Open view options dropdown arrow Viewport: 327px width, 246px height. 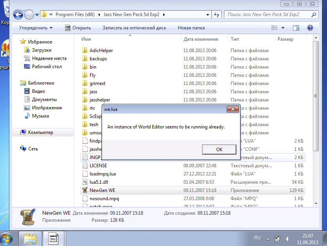[x=283, y=28]
